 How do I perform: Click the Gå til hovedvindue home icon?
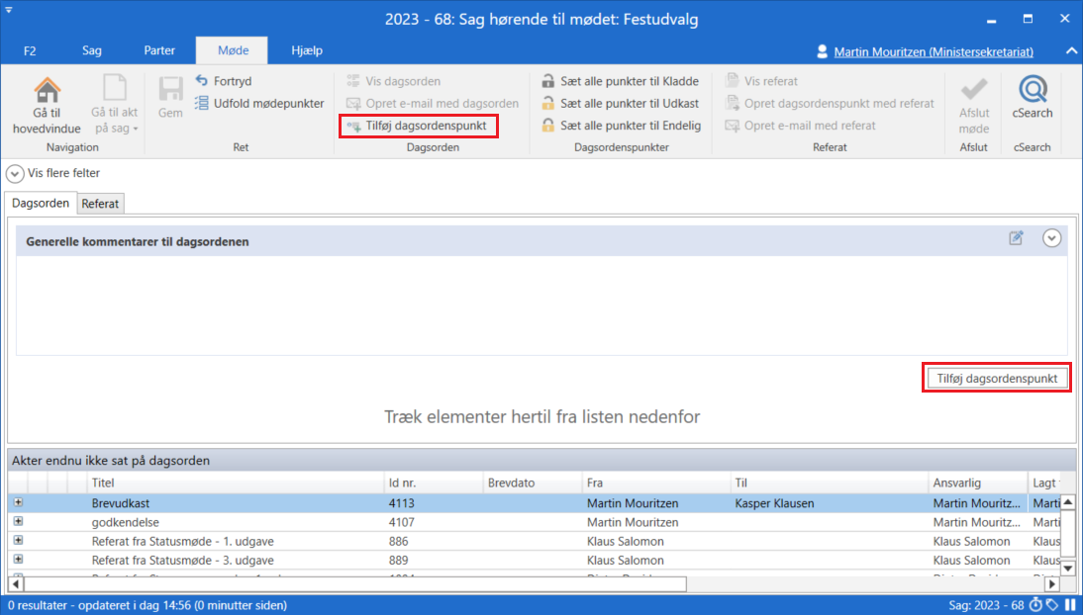[47, 91]
